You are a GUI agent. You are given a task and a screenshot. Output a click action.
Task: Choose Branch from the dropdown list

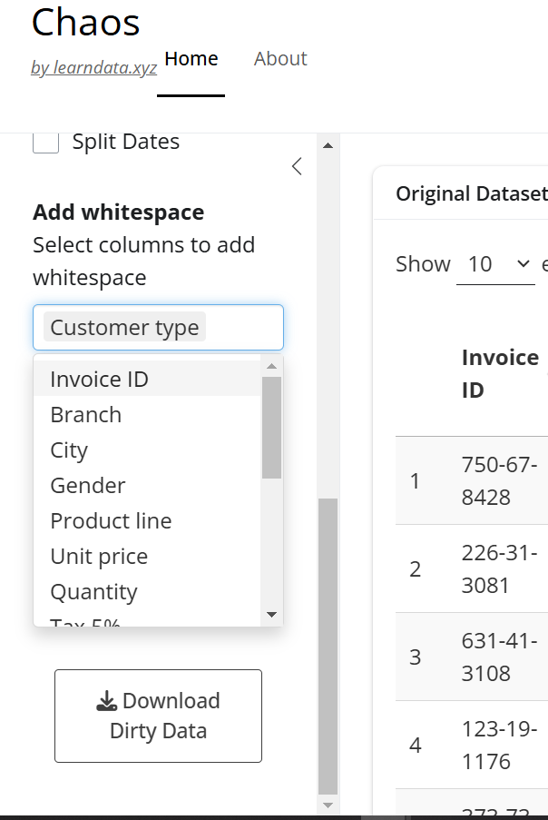[x=147, y=414]
